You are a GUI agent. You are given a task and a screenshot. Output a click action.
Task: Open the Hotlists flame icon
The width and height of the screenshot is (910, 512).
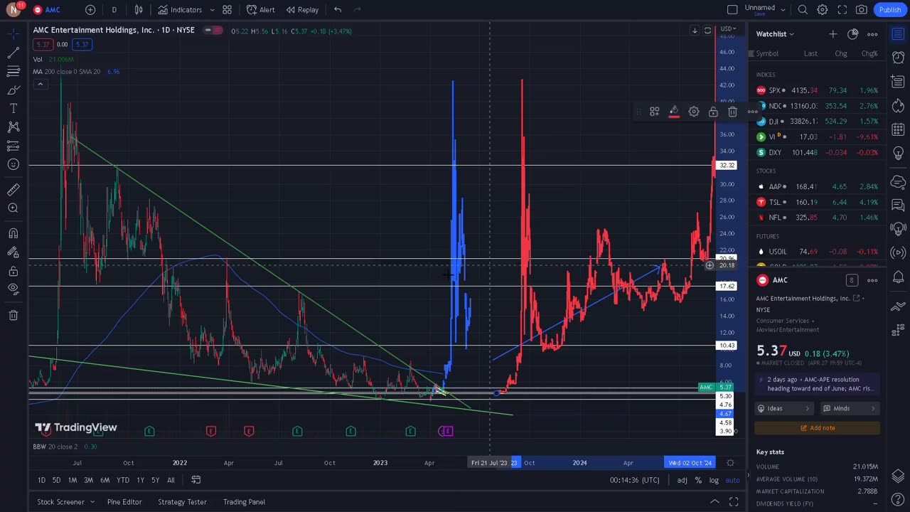898,106
